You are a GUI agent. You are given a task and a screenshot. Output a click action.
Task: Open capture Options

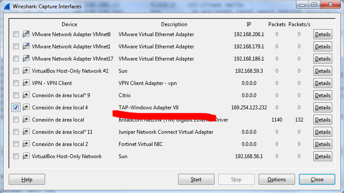[277, 179]
